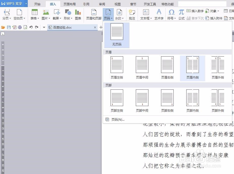
Task: Open the 表格 table icon
Action: [x=35, y=12]
